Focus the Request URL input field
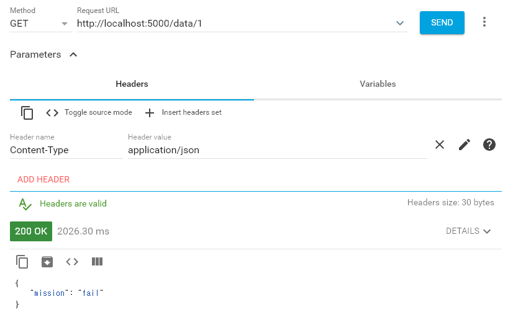 pos(235,24)
